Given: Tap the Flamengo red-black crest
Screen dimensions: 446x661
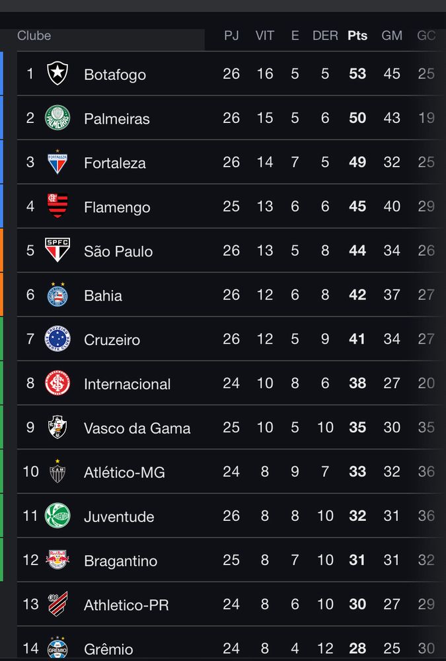Looking at the screenshot, I should point(57,206).
